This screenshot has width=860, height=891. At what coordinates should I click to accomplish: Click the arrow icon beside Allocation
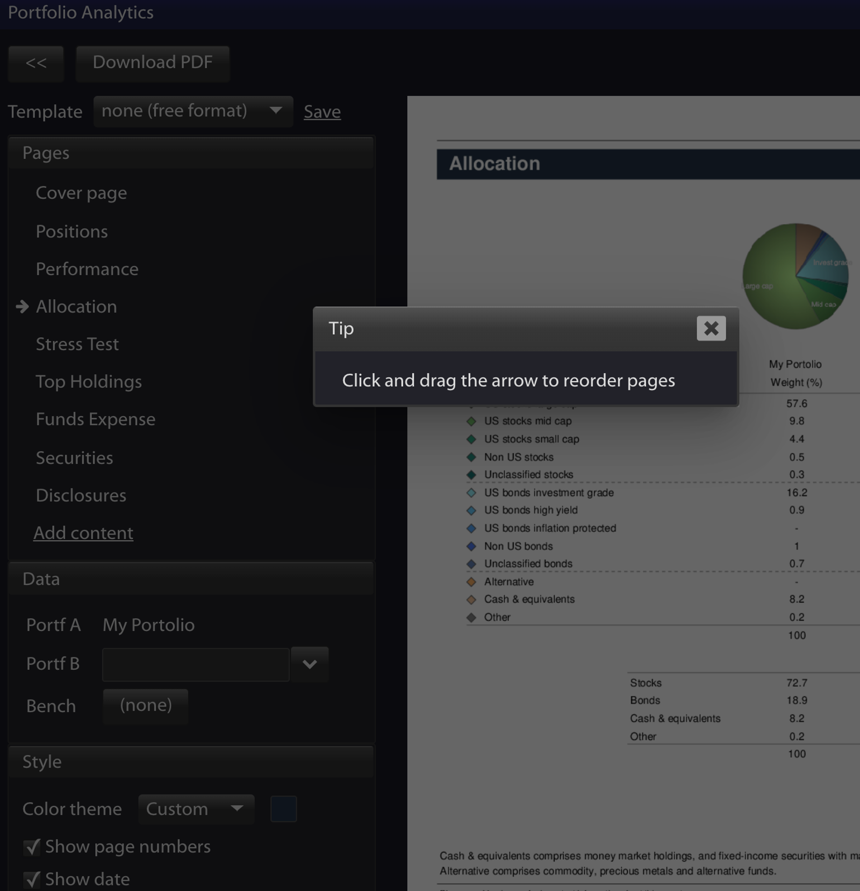[22, 307]
